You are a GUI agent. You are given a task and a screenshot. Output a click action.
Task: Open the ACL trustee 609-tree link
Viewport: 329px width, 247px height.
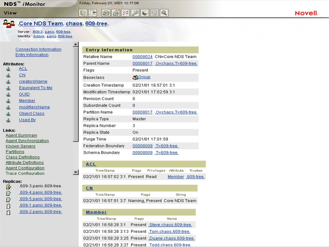[195, 177]
